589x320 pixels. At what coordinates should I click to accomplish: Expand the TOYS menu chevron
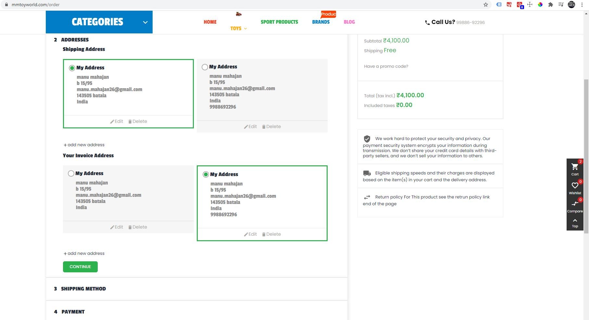[x=245, y=29]
